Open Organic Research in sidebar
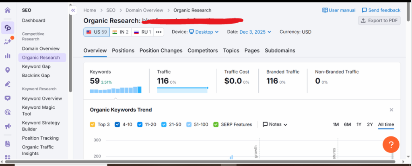The width and height of the screenshot is (412, 166). 42,58
